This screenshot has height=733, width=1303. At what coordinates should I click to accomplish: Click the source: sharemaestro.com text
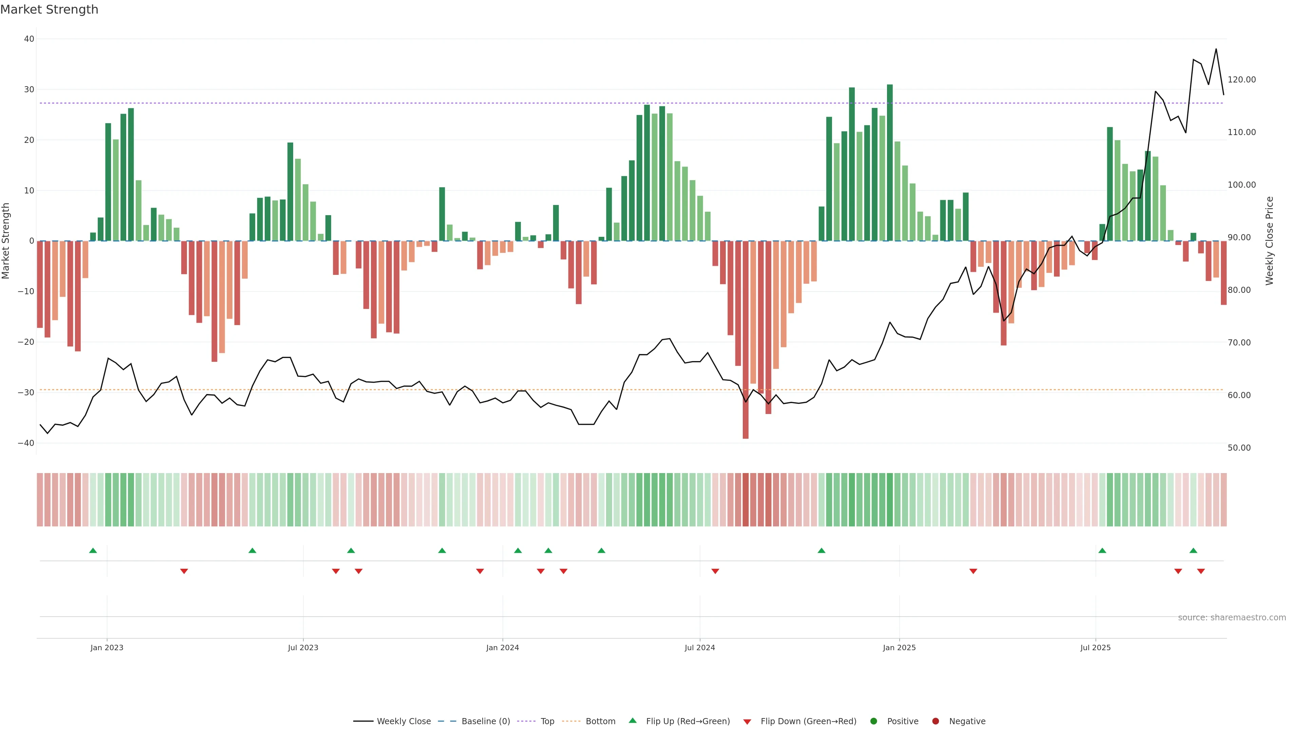click(x=1232, y=617)
